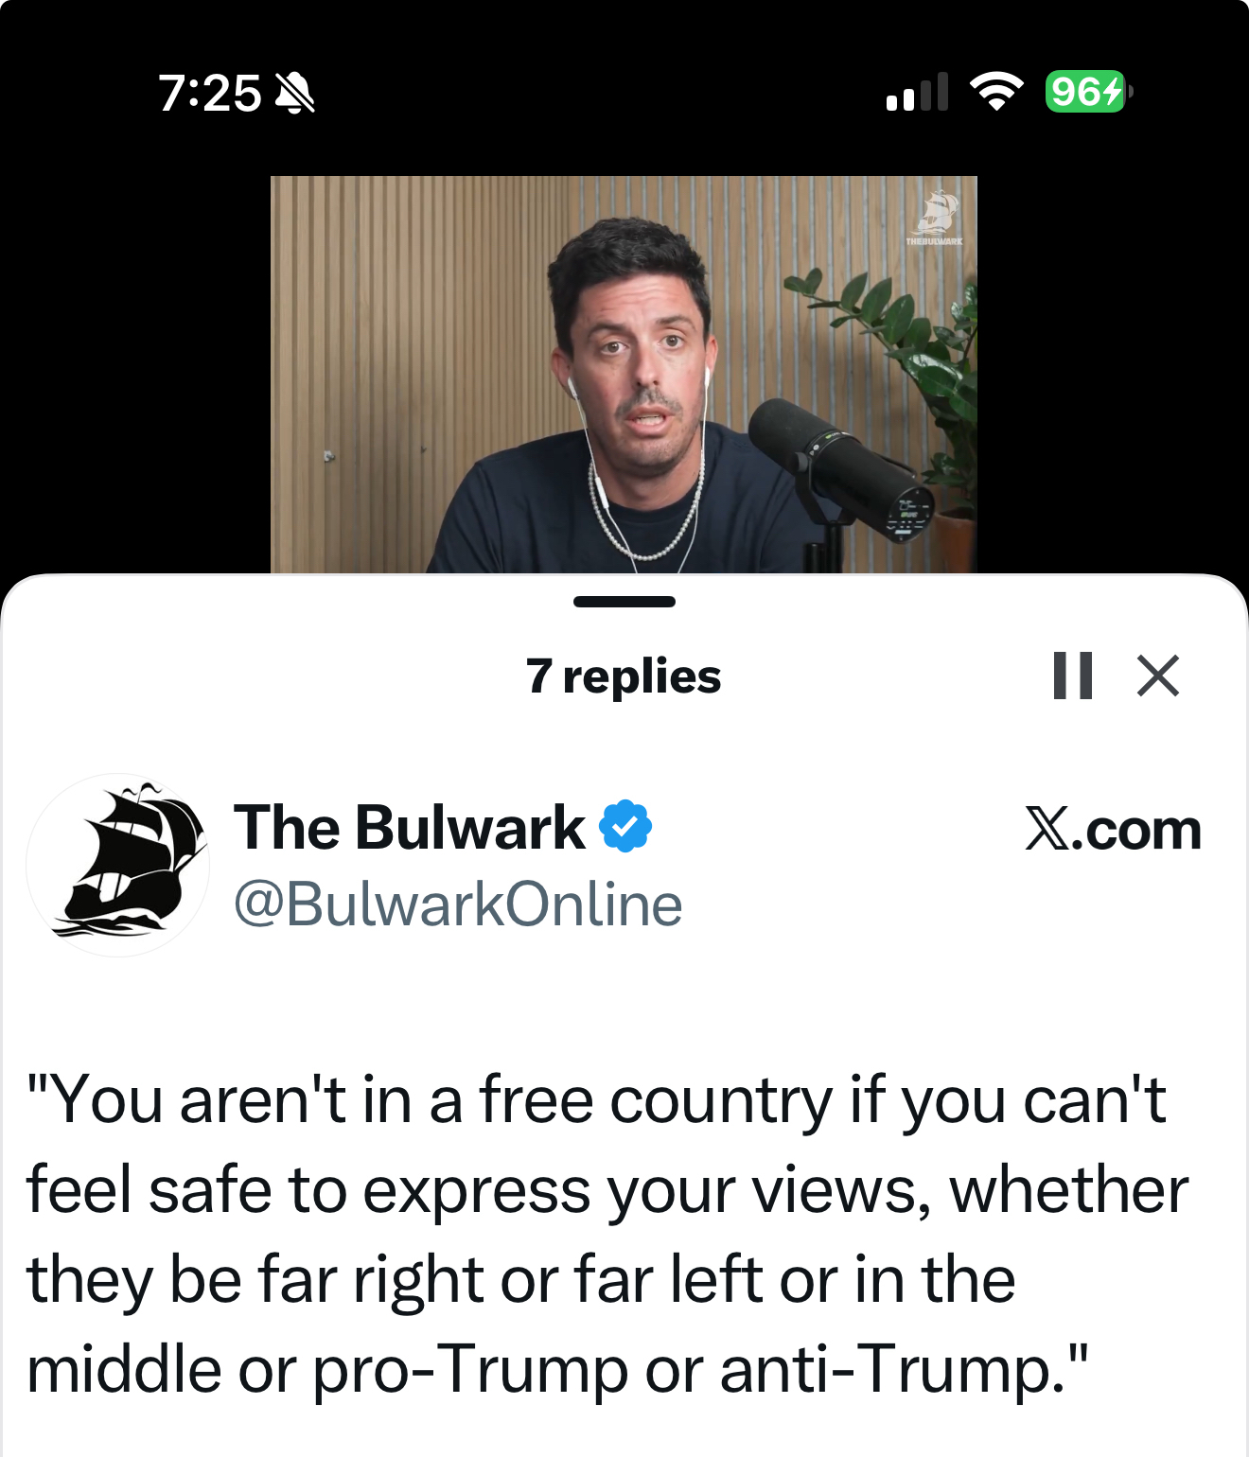The width and height of the screenshot is (1249, 1457).
Task: Tap the 7 replies header
Action: tap(624, 676)
